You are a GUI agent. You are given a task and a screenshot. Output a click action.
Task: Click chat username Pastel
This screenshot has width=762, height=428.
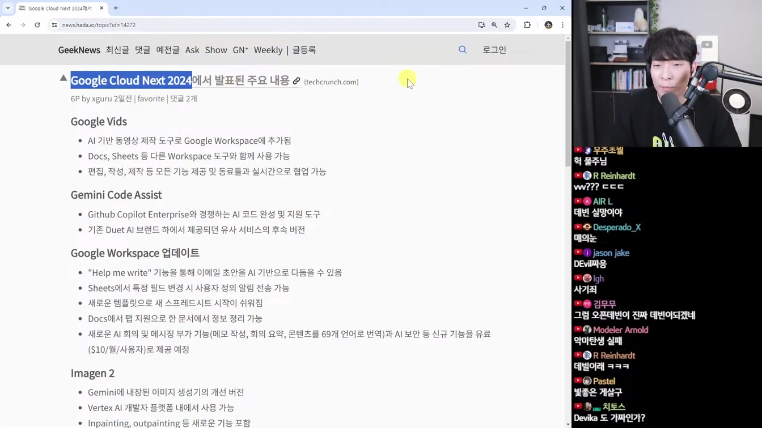click(604, 382)
